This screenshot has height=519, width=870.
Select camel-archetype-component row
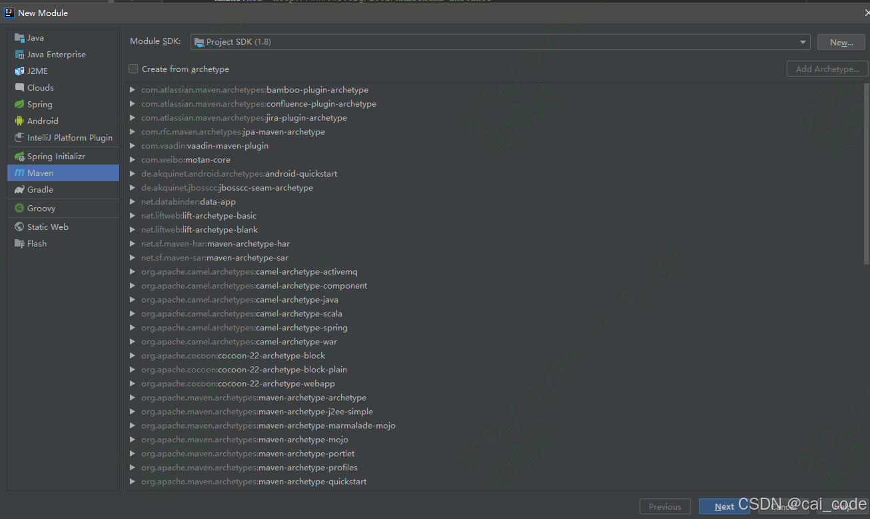point(495,286)
